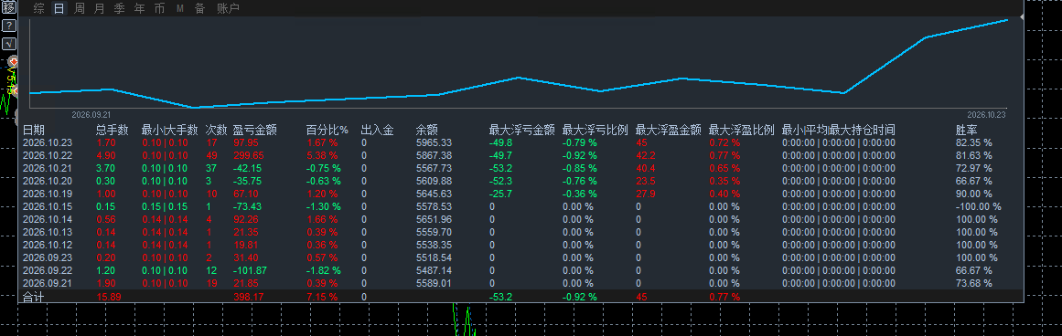
Task: Click the 胜率 column header
Action: [x=967, y=130]
